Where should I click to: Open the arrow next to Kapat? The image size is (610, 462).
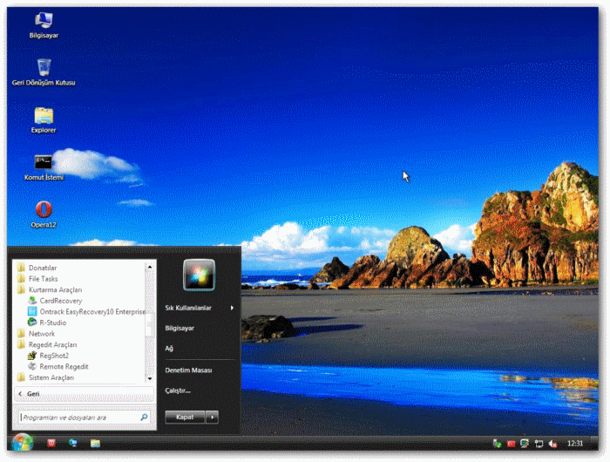coord(212,418)
